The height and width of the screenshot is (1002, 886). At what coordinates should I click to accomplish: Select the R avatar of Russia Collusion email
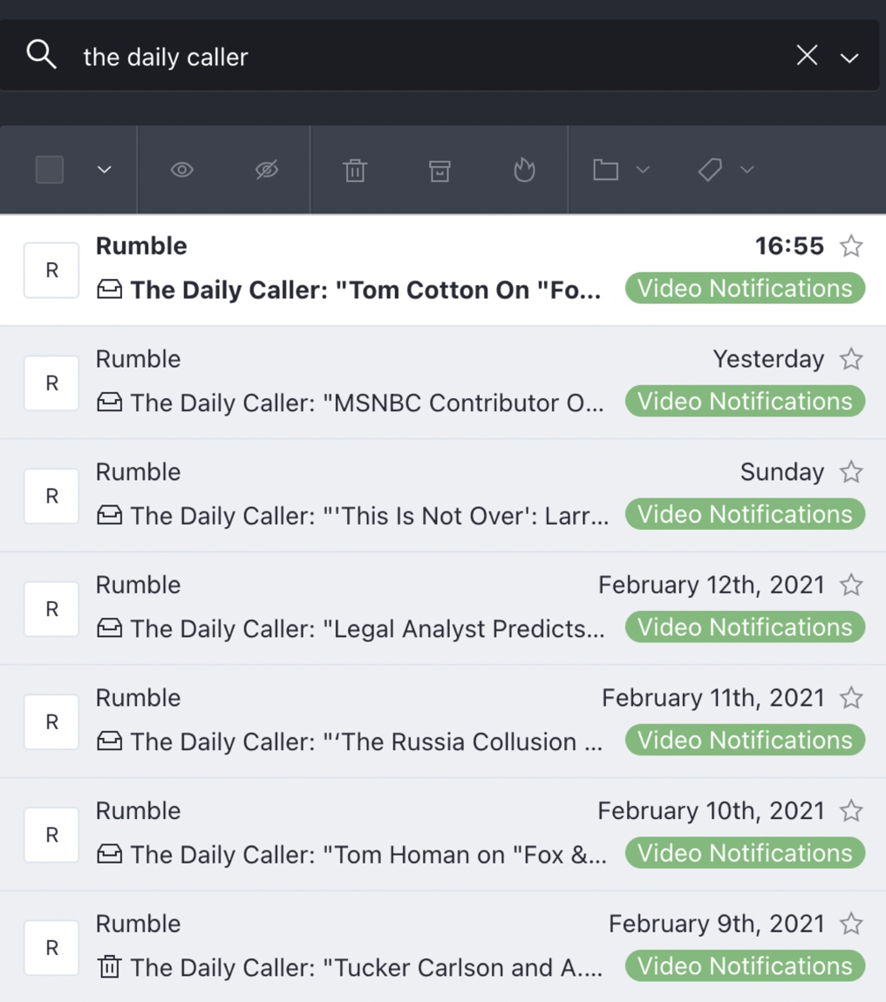[x=51, y=722]
